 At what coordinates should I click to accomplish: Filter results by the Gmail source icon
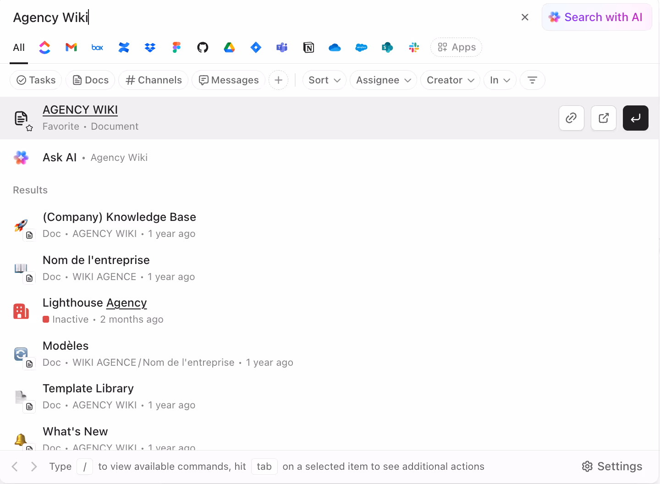71,47
